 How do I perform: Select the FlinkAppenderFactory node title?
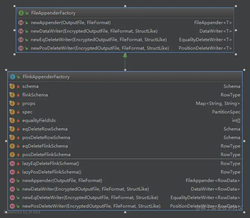(x=46, y=77)
